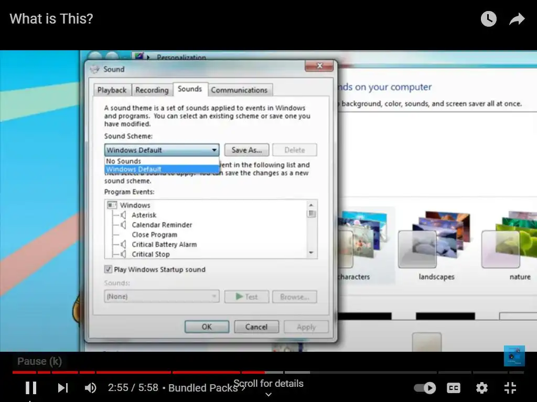The image size is (537, 402).
Task: Seek on the red video progress bar
Action: tap(138, 372)
